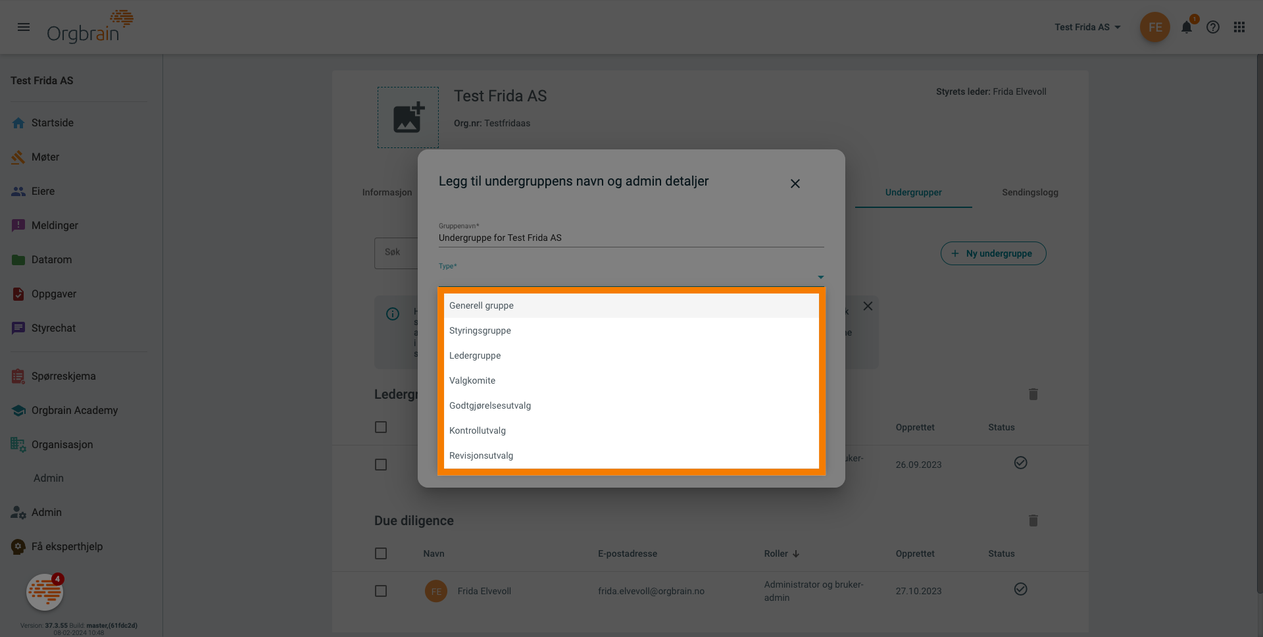Click the help question mark icon

click(x=1213, y=27)
